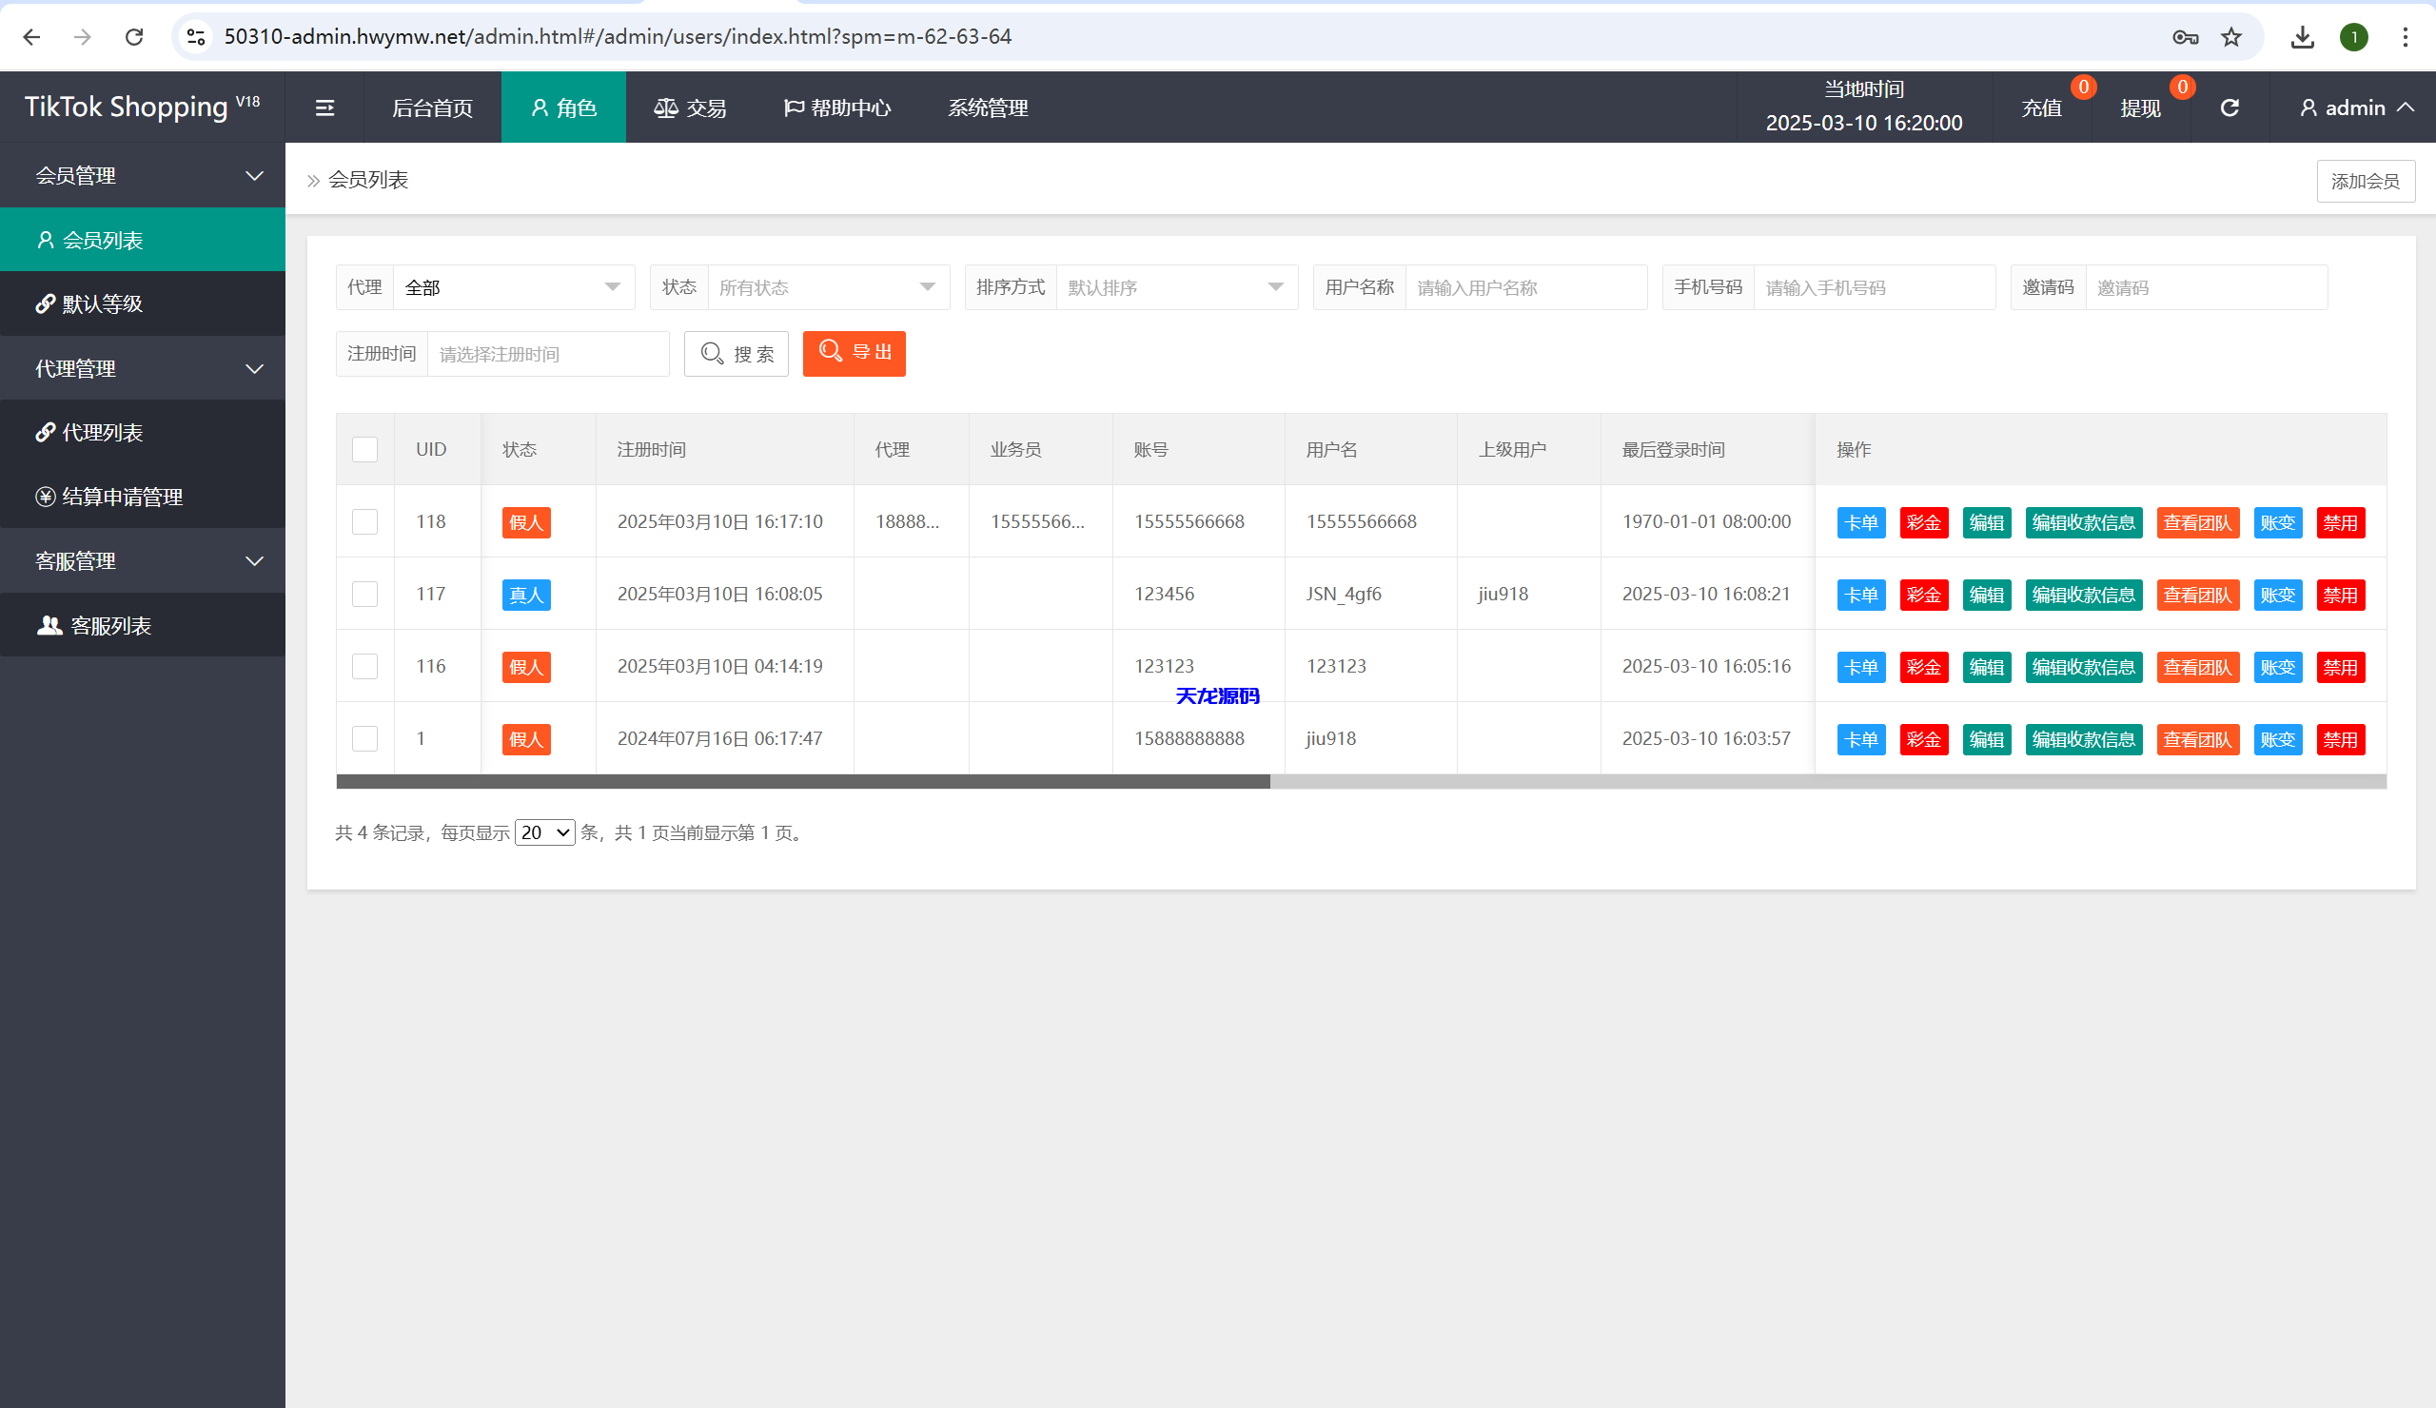Toggle the select-all checkbox in table header
This screenshot has height=1408, width=2436.
click(x=364, y=448)
